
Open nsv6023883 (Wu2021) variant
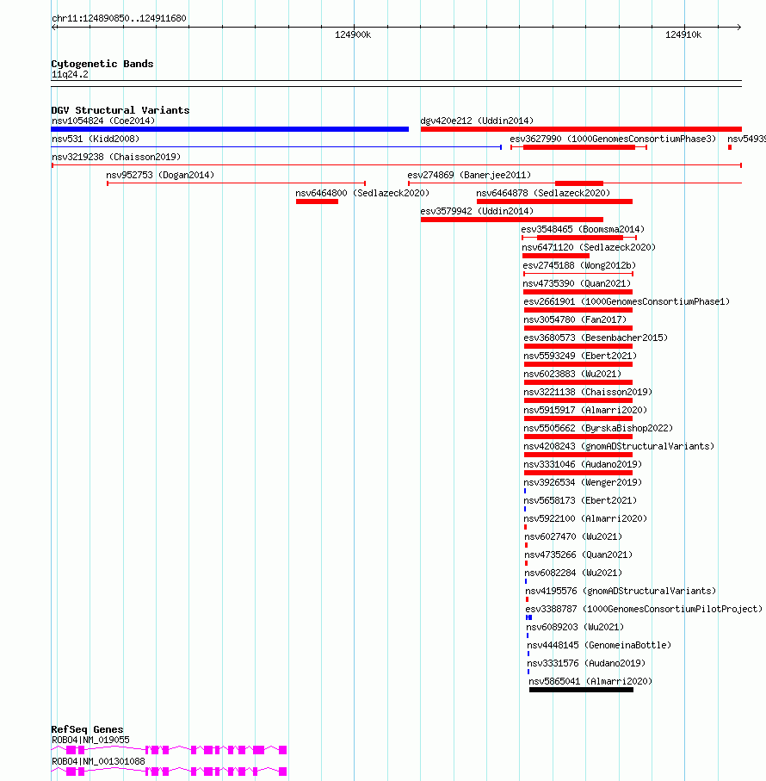[x=572, y=374]
